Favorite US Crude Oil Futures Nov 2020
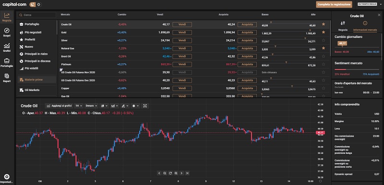This screenshot has width=384, height=185. point(323,72)
